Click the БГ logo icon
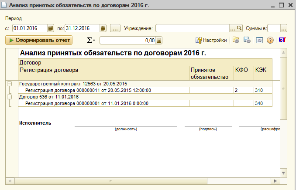 coord(282,40)
